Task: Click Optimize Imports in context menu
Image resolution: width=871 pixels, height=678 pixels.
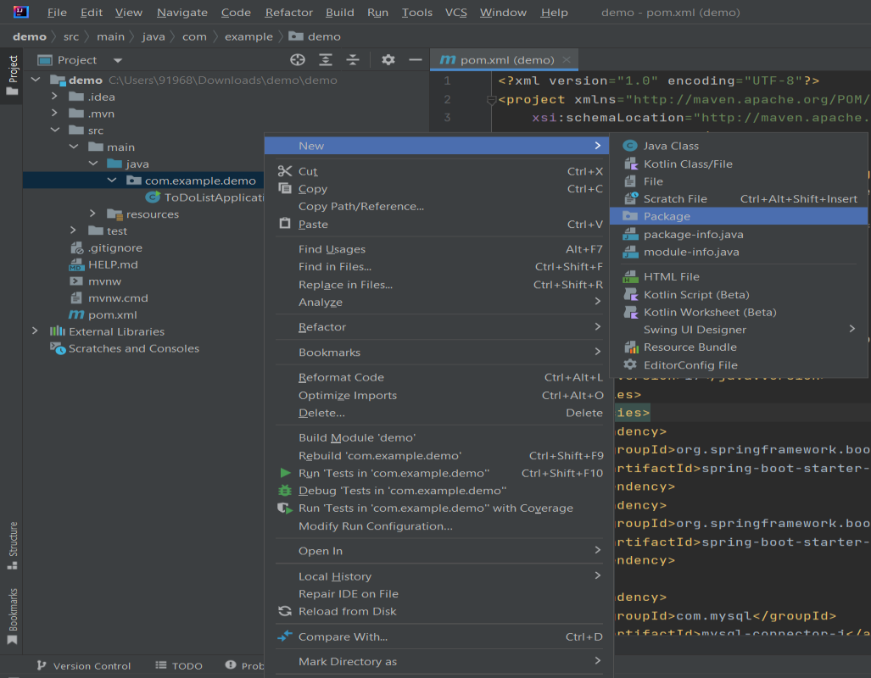Action: [438, 396]
